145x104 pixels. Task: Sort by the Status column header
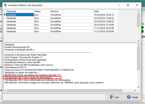tap(42, 11)
